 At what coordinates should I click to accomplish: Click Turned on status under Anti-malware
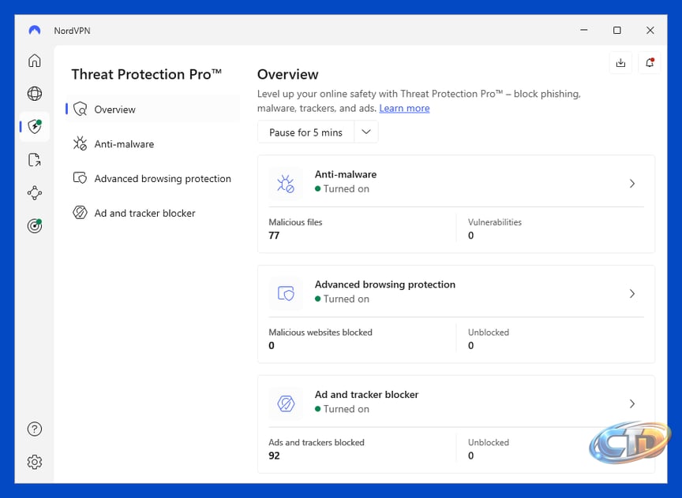pos(342,189)
